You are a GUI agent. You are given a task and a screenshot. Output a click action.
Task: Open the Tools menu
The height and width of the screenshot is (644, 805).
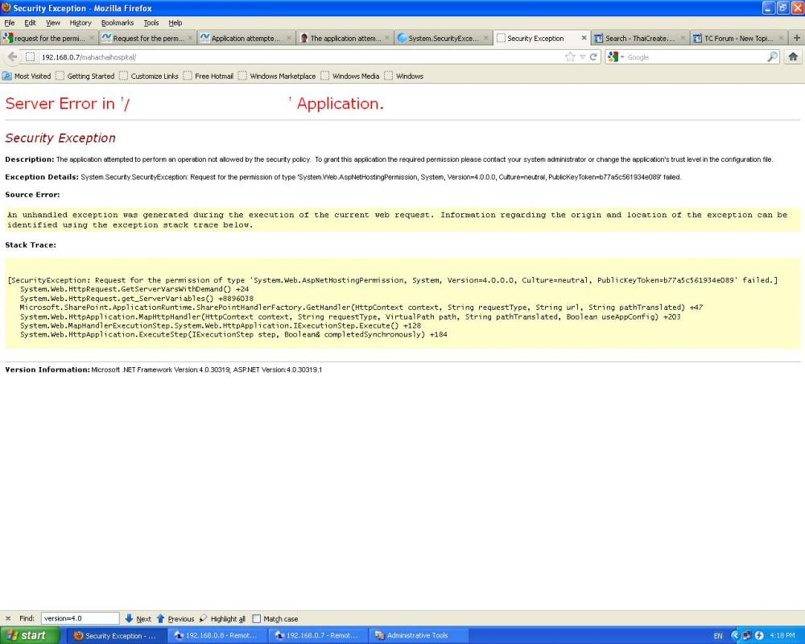tap(151, 23)
